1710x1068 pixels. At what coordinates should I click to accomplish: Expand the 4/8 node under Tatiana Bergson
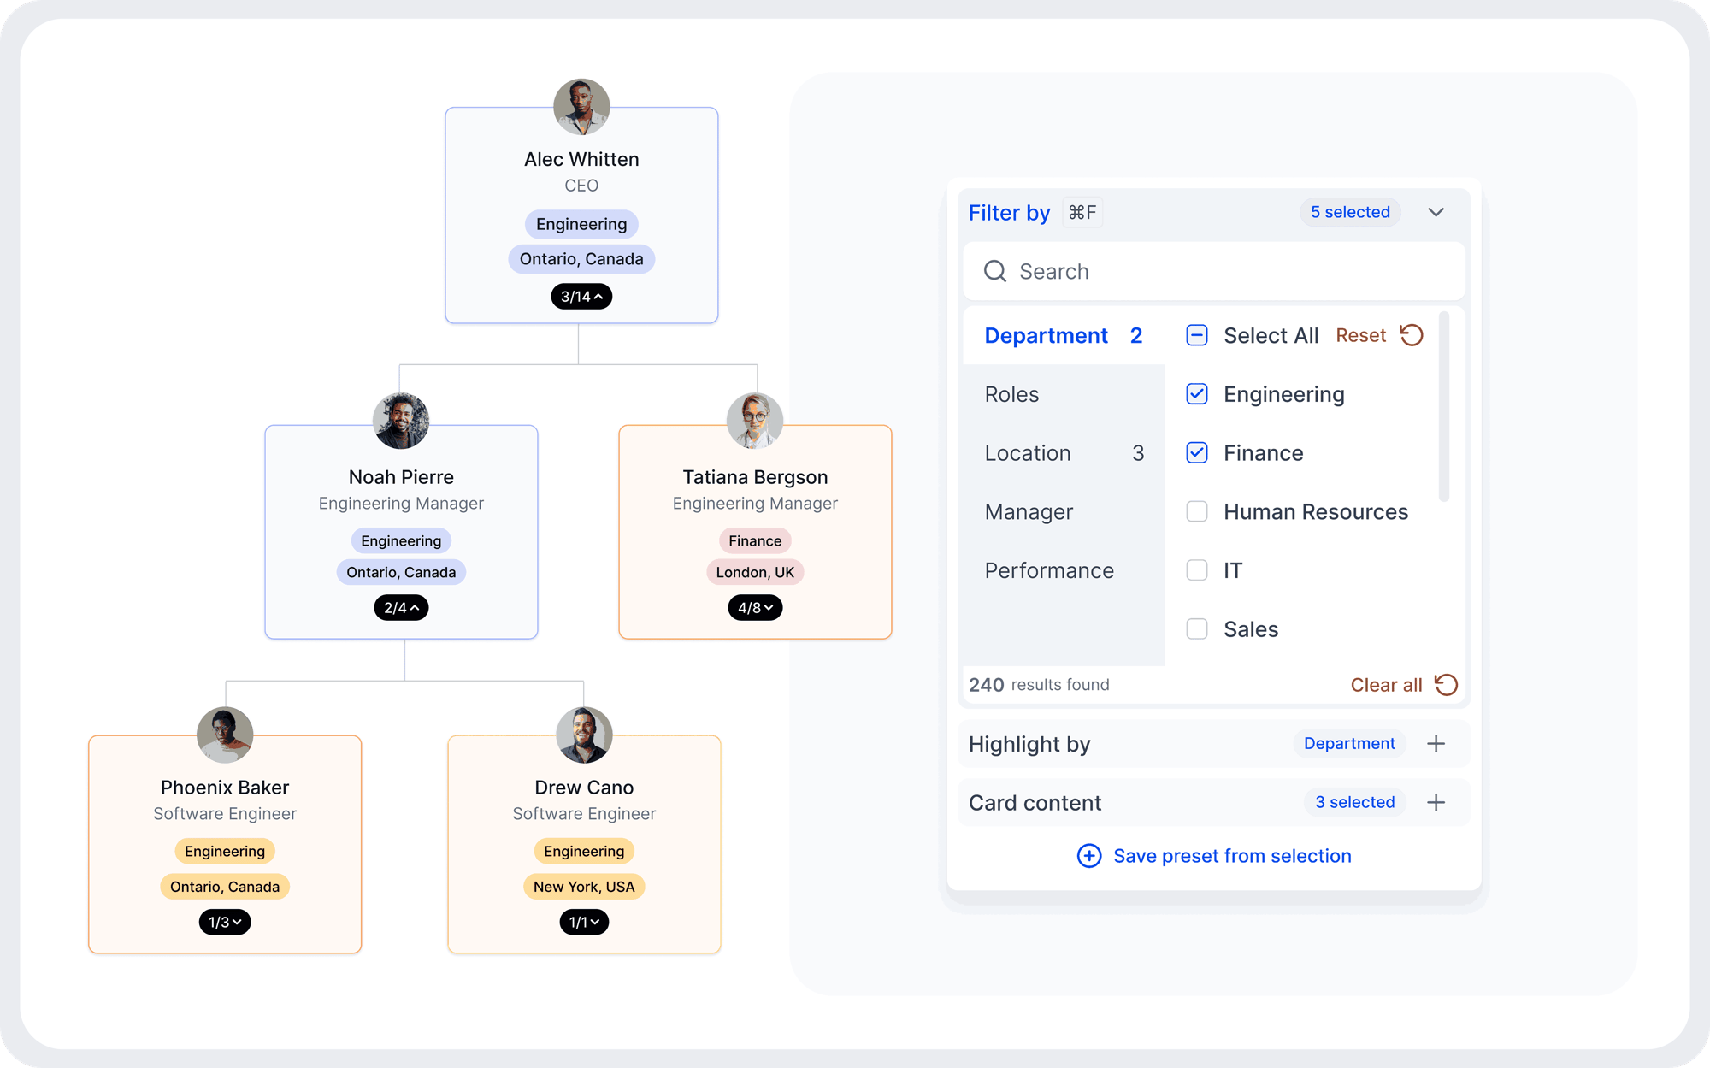click(x=754, y=608)
